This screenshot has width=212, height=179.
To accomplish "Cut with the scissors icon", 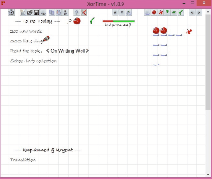I will 65,12.
